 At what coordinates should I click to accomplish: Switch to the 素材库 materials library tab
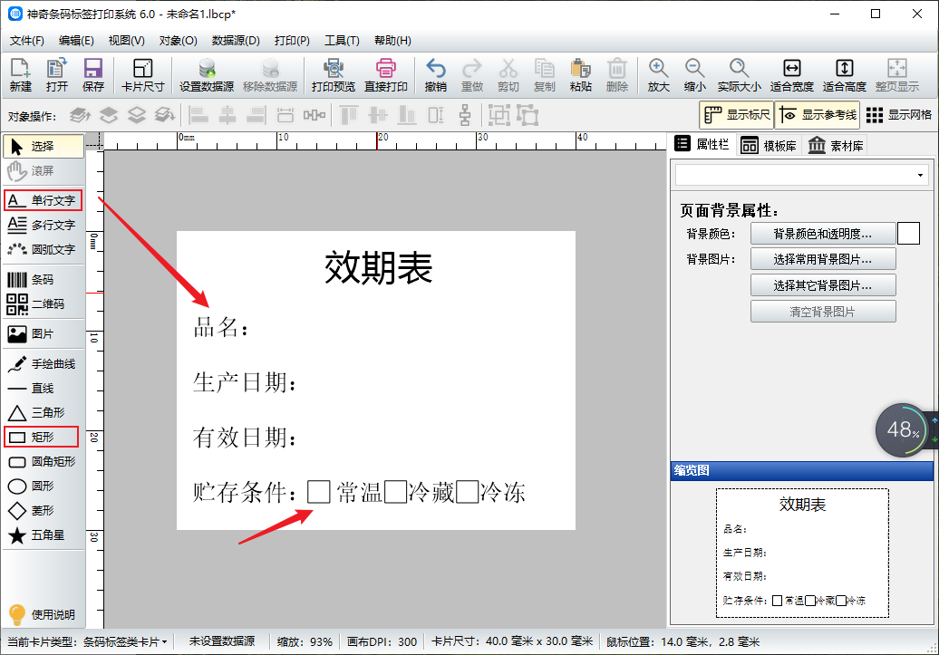coord(836,146)
